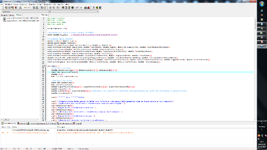Click the Save All toolbar icon
The height and width of the screenshot is (150, 267).
click(x=13, y=8)
